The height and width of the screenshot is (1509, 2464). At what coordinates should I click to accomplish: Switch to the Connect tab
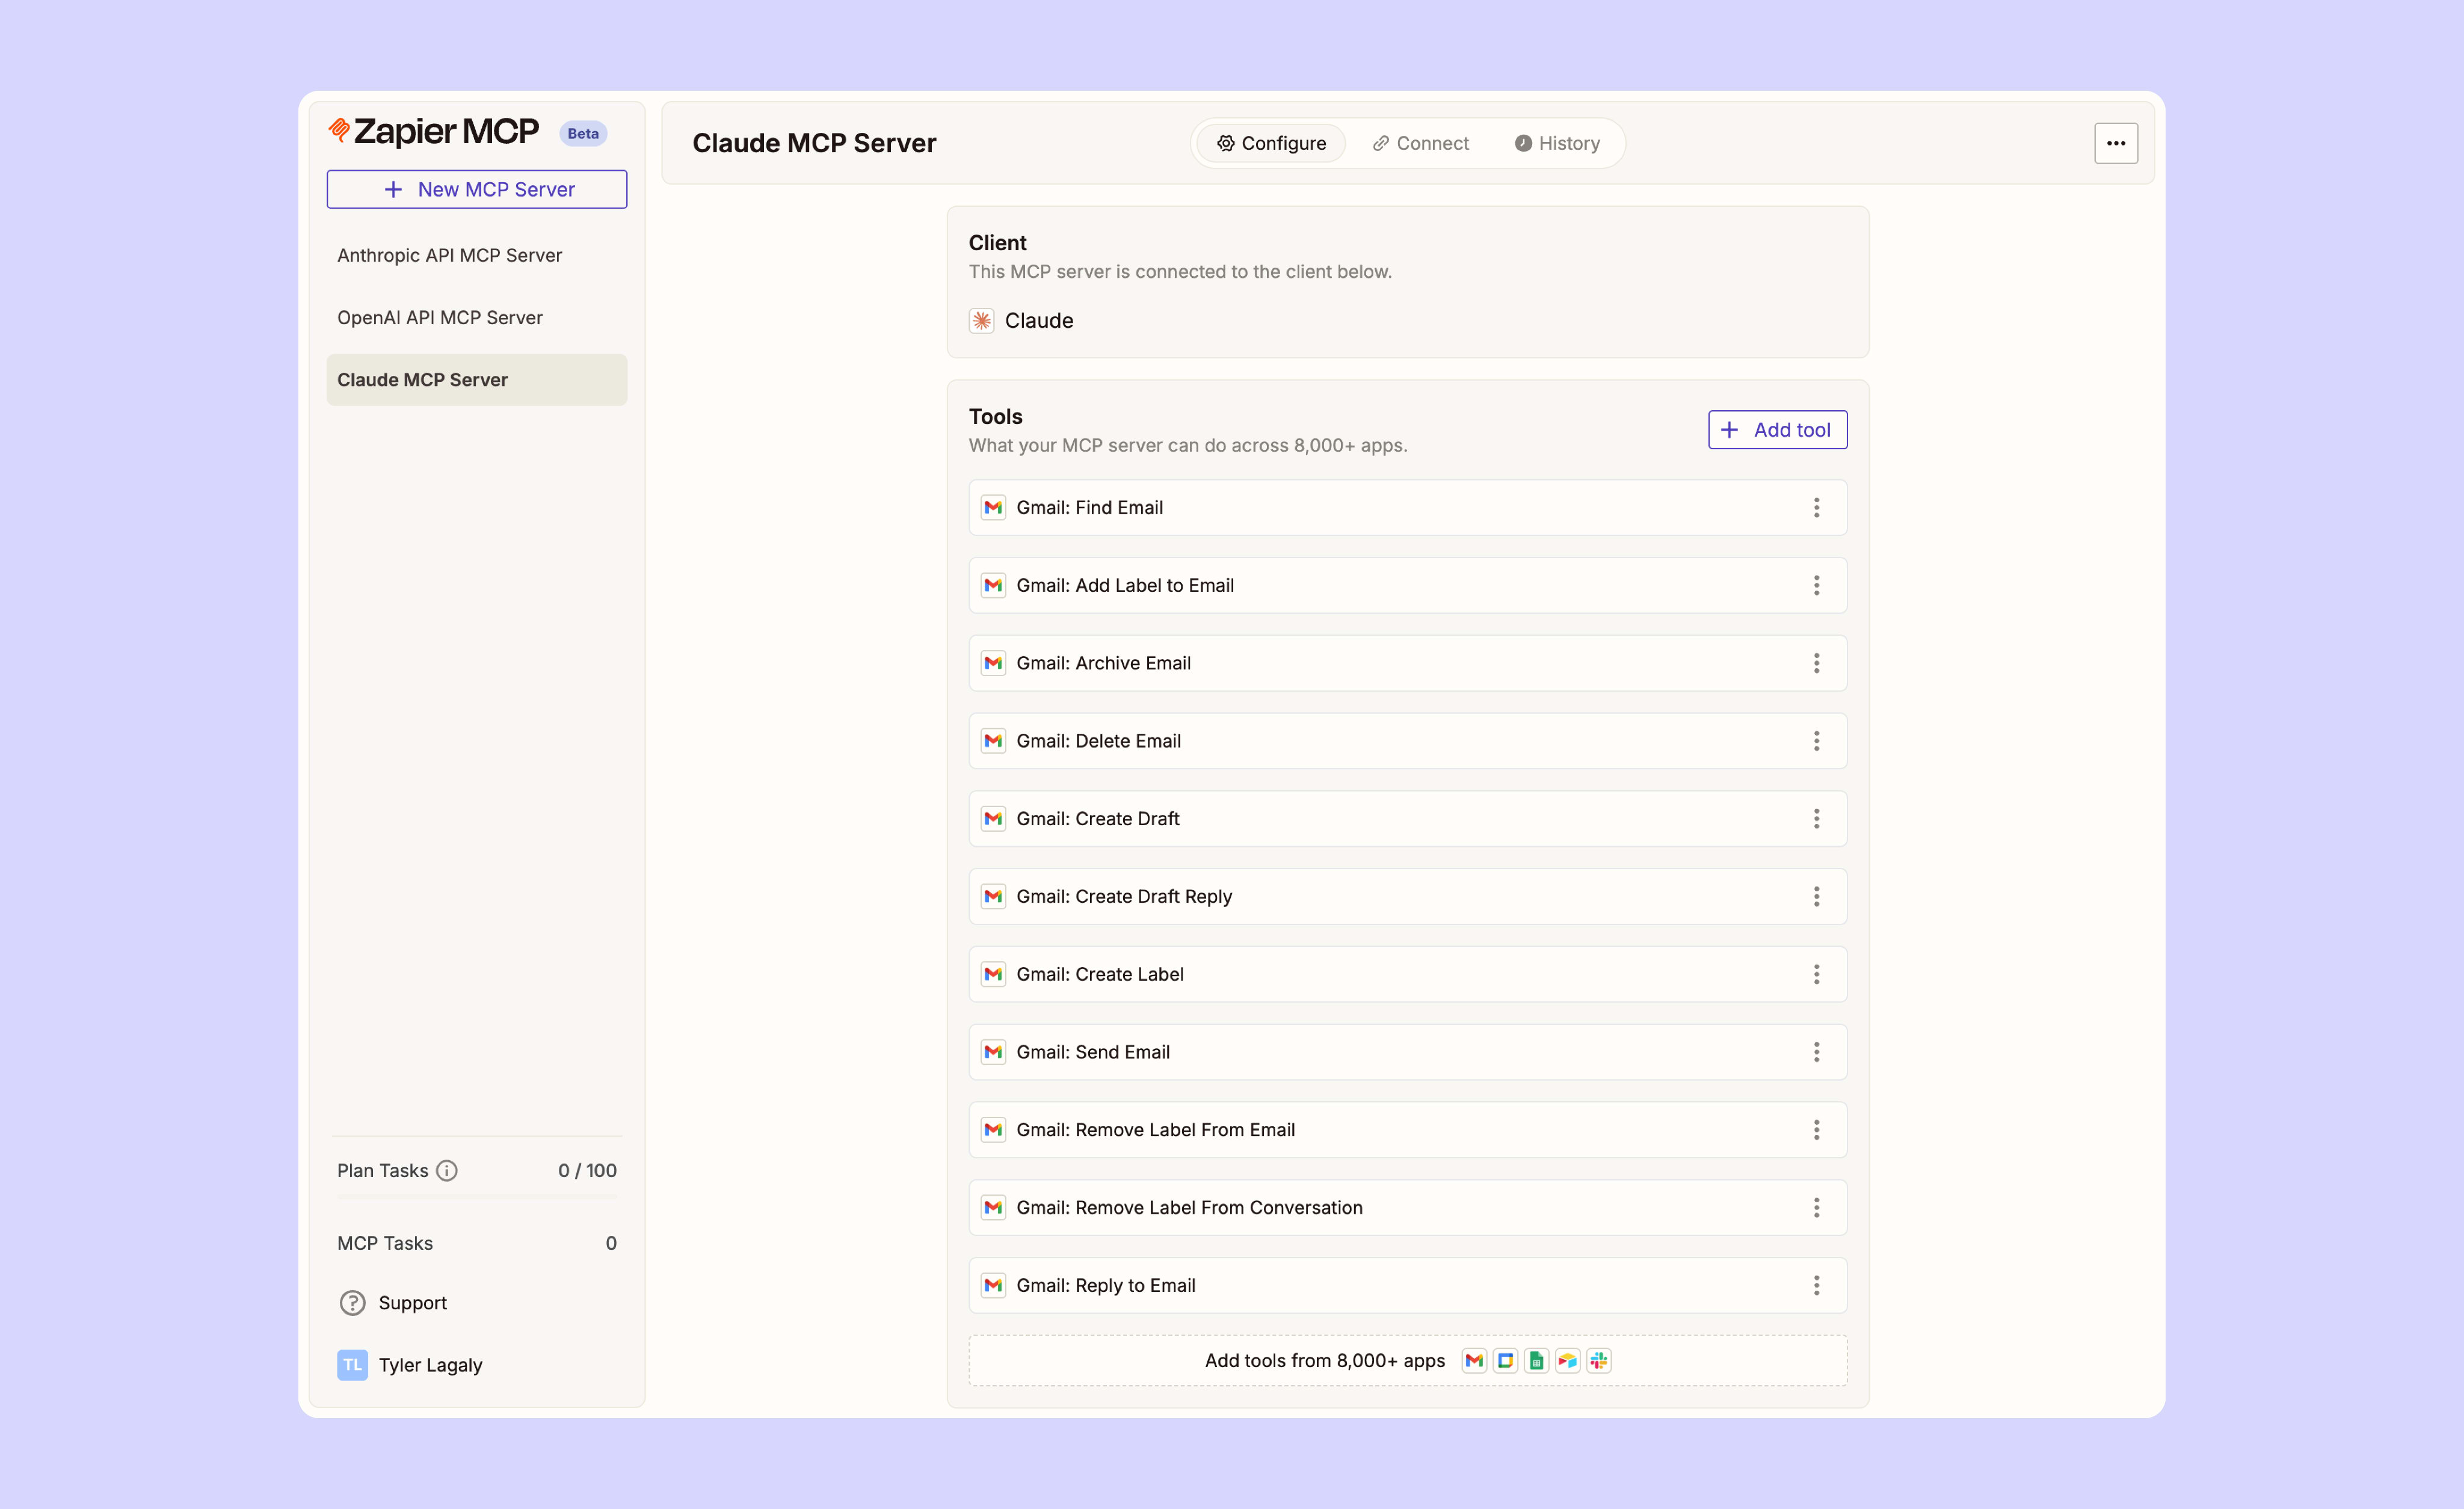point(1421,143)
